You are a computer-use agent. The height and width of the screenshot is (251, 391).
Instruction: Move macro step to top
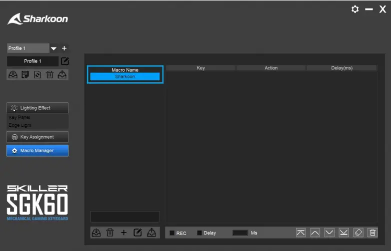[300, 233]
